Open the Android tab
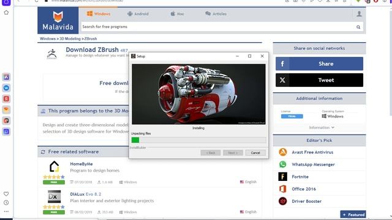Viewport: 392px width, 220px height. [x=138, y=13]
